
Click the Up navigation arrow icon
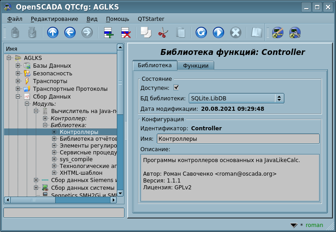point(53,33)
